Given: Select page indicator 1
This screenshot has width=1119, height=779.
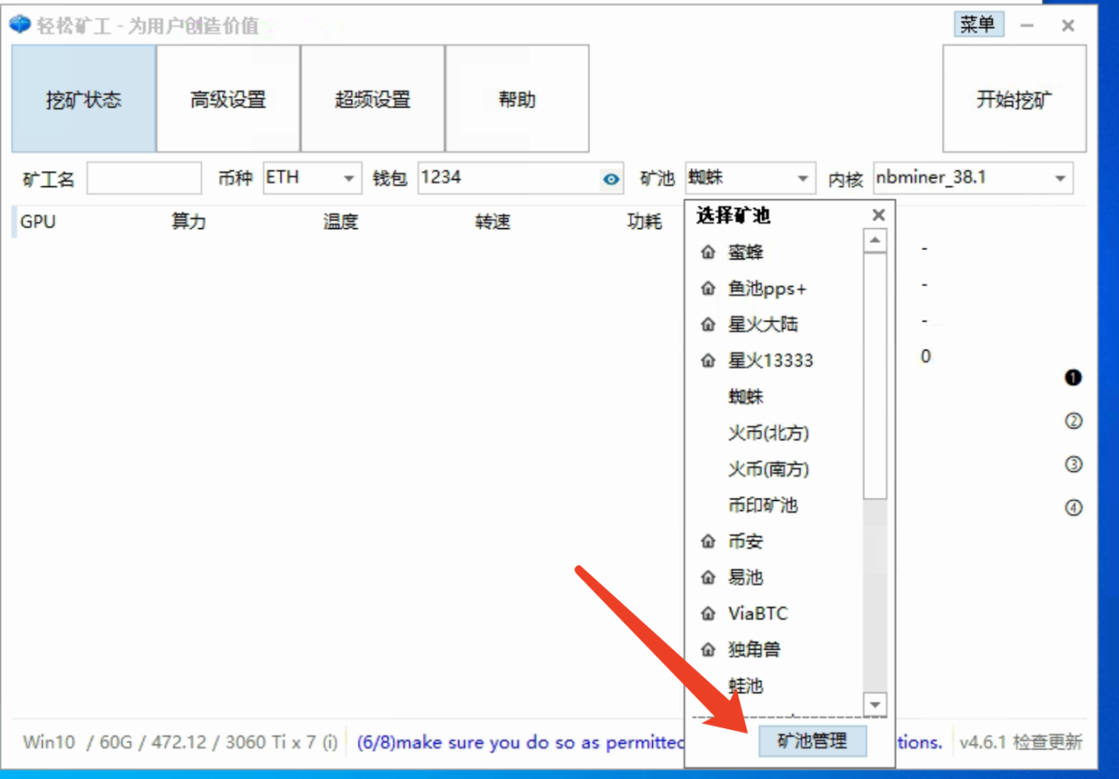Looking at the screenshot, I should pyautogui.click(x=1074, y=378).
